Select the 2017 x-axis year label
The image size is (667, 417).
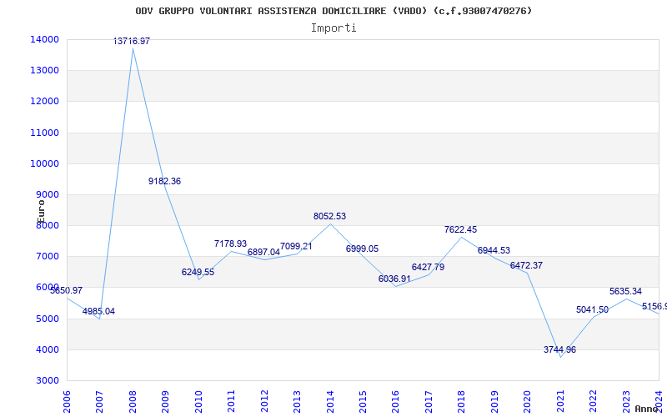point(429,402)
